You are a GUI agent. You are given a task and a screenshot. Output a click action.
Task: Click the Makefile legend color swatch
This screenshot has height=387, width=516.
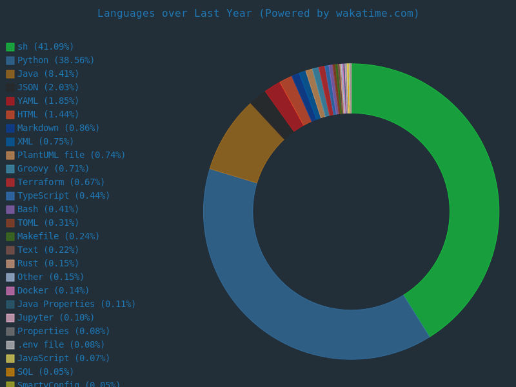(10, 237)
